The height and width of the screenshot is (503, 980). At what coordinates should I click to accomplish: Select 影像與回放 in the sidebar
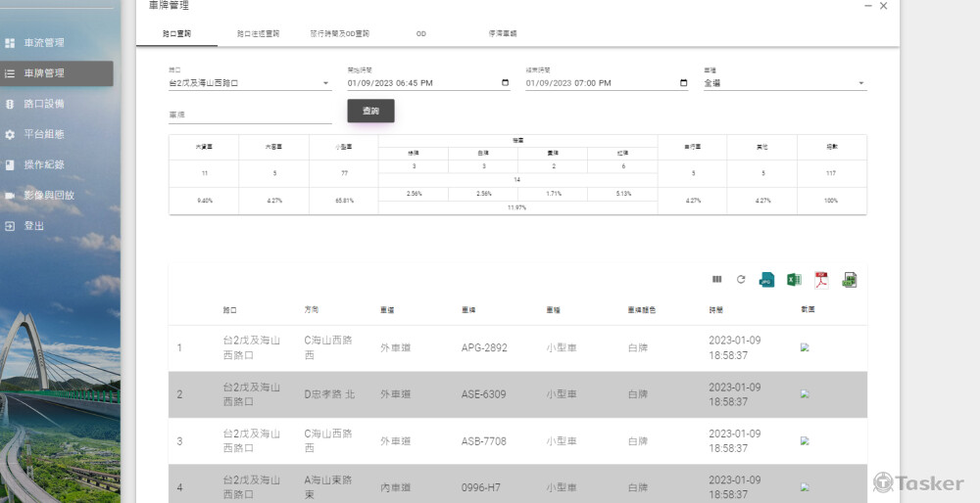coord(49,195)
